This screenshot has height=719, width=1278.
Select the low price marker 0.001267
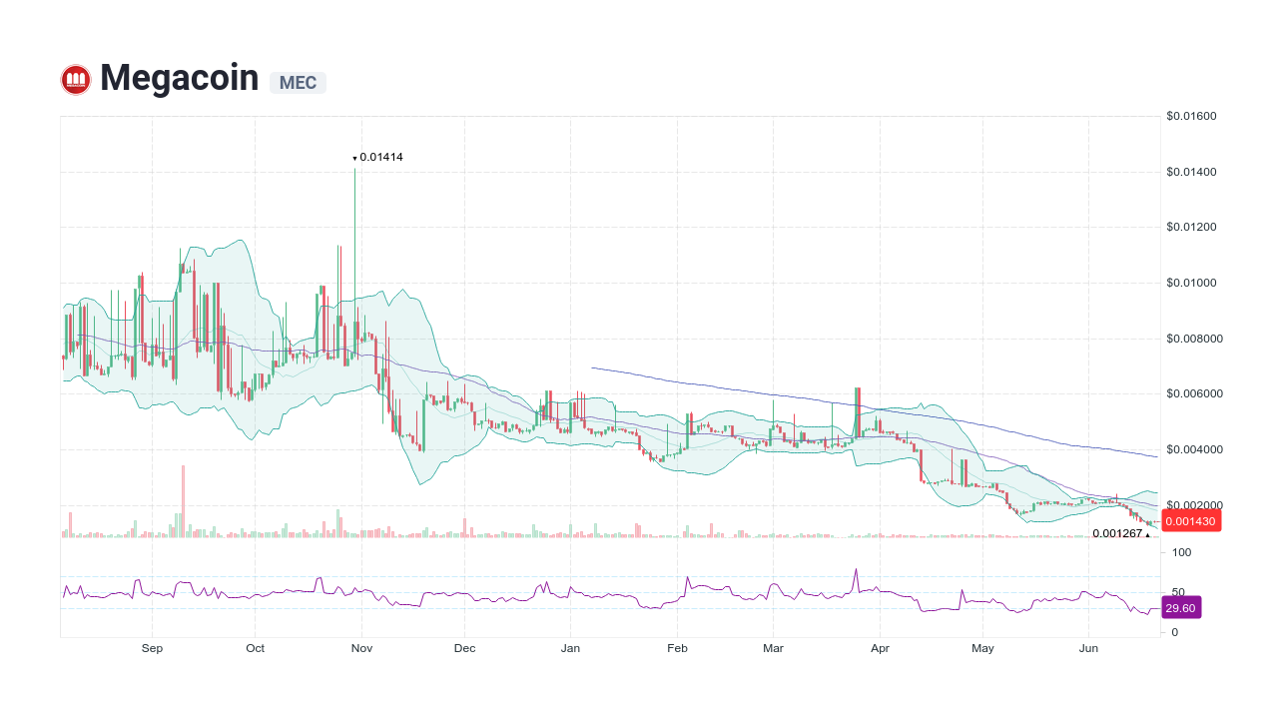[x=1117, y=533]
